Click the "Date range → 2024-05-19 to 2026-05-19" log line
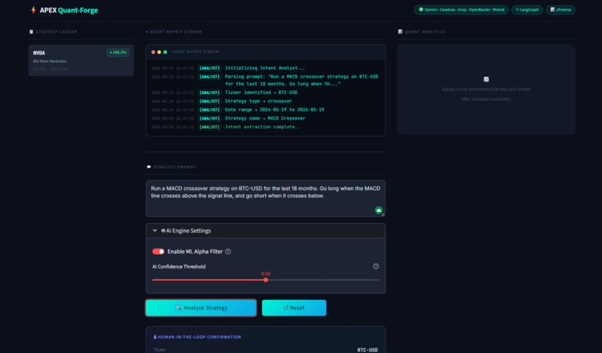602x353 pixels. pos(275,110)
